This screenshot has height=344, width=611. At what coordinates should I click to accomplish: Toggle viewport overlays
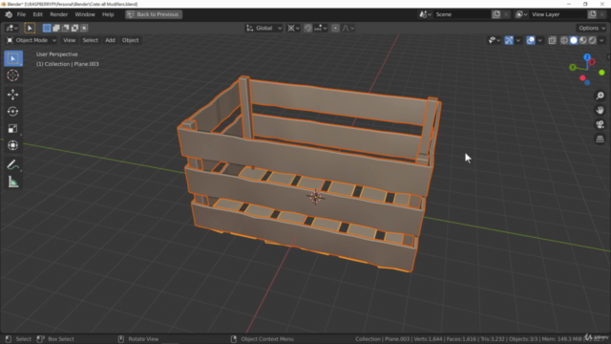click(531, 40)
